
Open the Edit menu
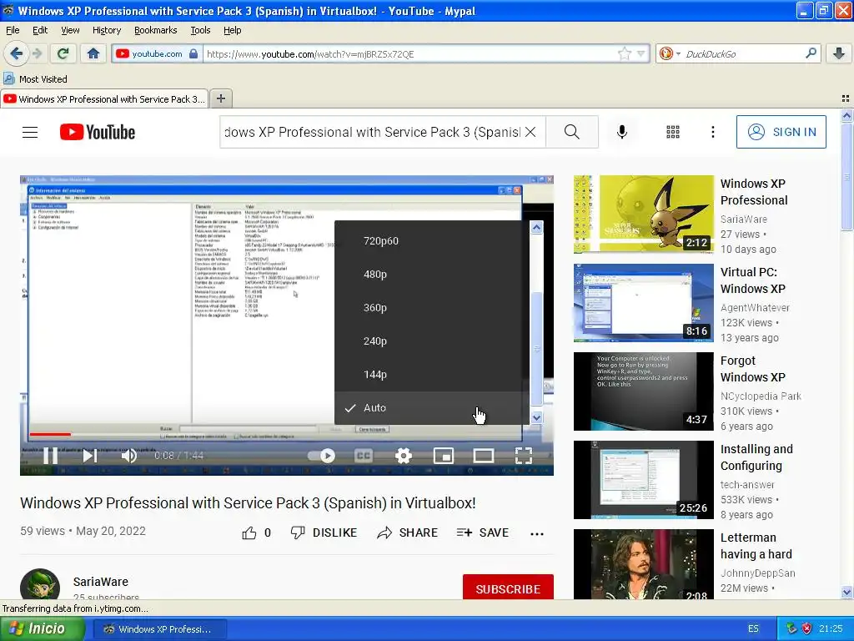[x=40, y=31]
